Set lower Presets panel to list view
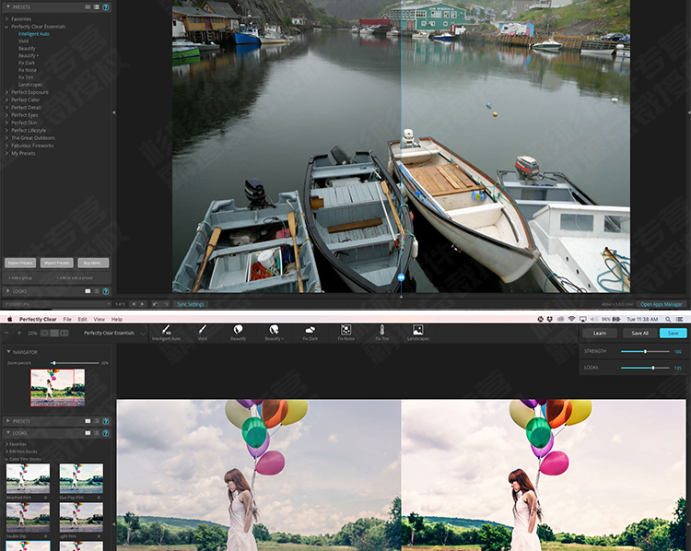This screenshot has height=551, width=691. click(97, 421)
